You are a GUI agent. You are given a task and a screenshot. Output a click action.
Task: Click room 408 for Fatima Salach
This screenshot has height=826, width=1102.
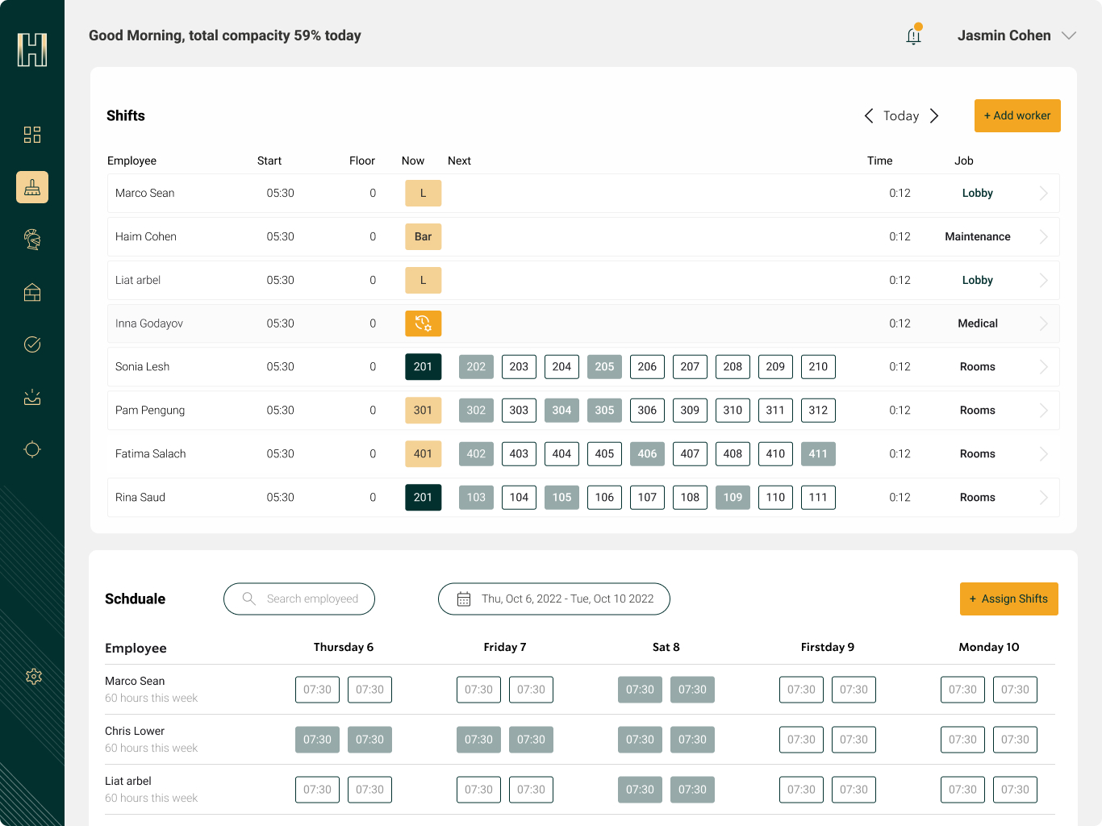coord(733,454)
